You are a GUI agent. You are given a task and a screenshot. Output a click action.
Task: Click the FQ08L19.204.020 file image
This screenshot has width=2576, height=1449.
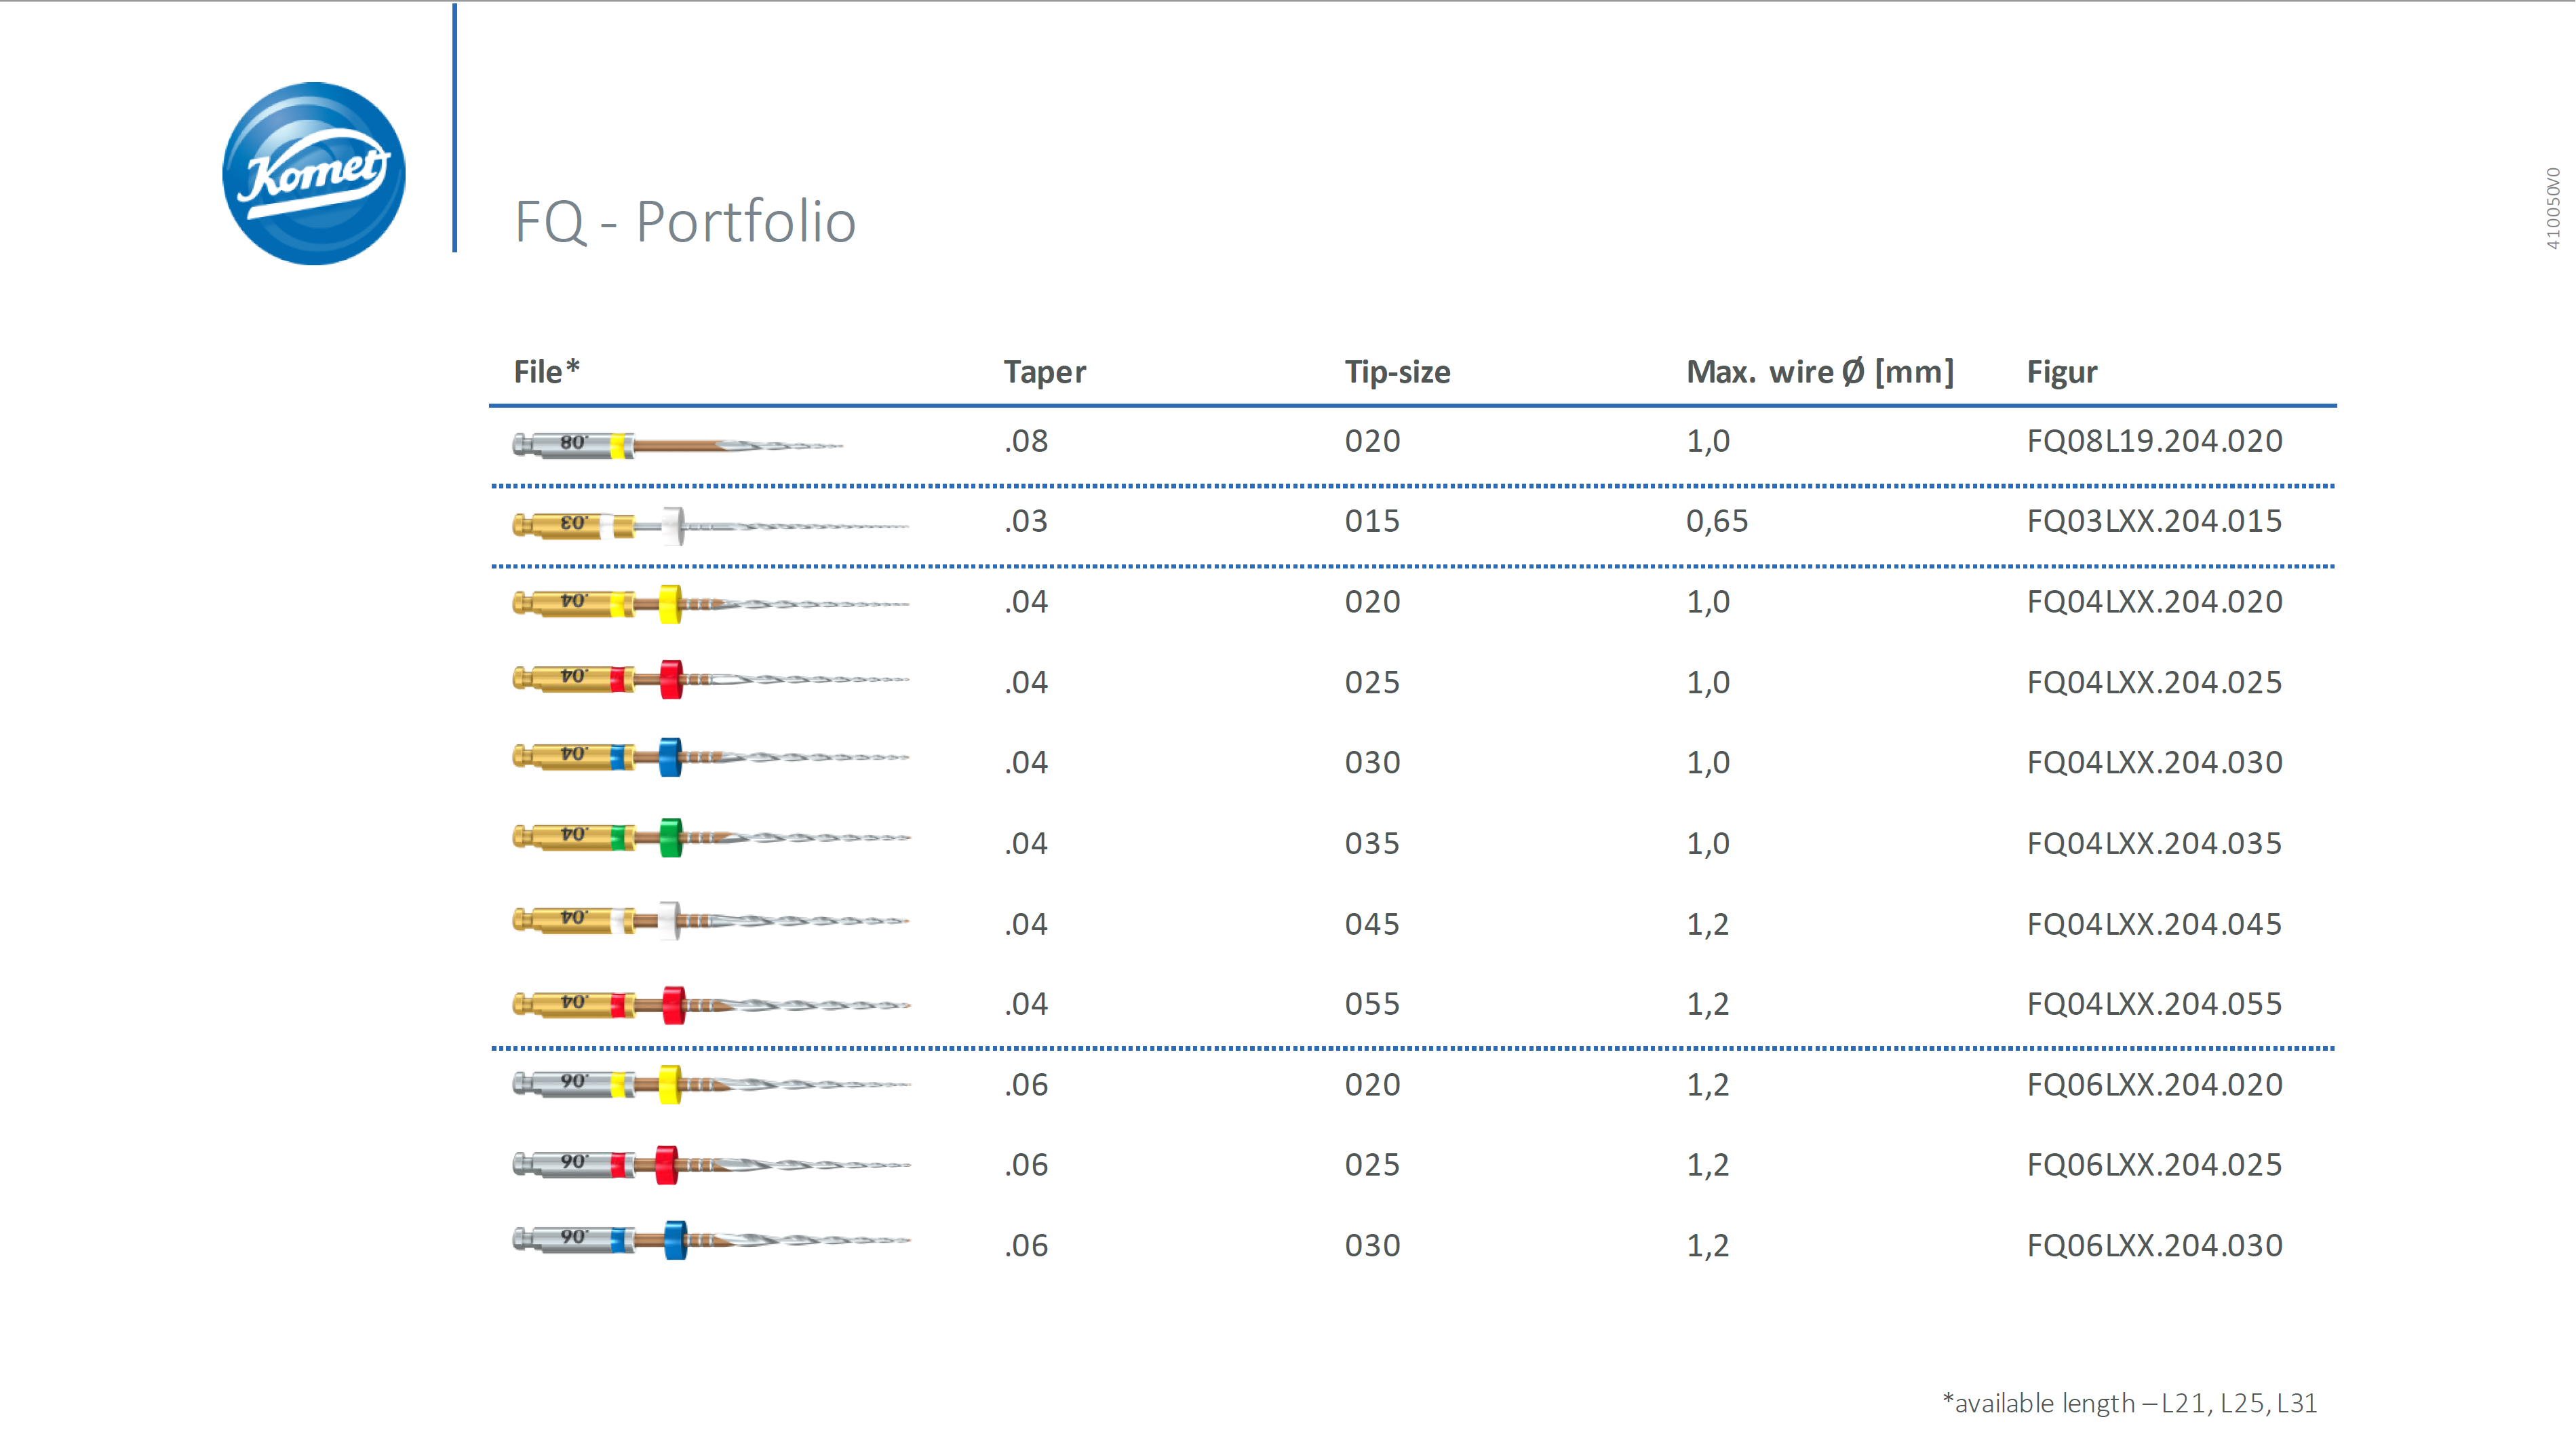pos(678,444)
